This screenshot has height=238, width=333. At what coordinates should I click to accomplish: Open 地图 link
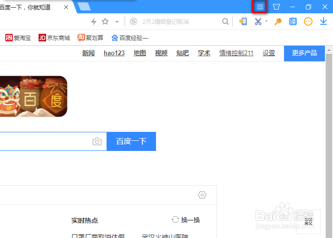point(140,53)
